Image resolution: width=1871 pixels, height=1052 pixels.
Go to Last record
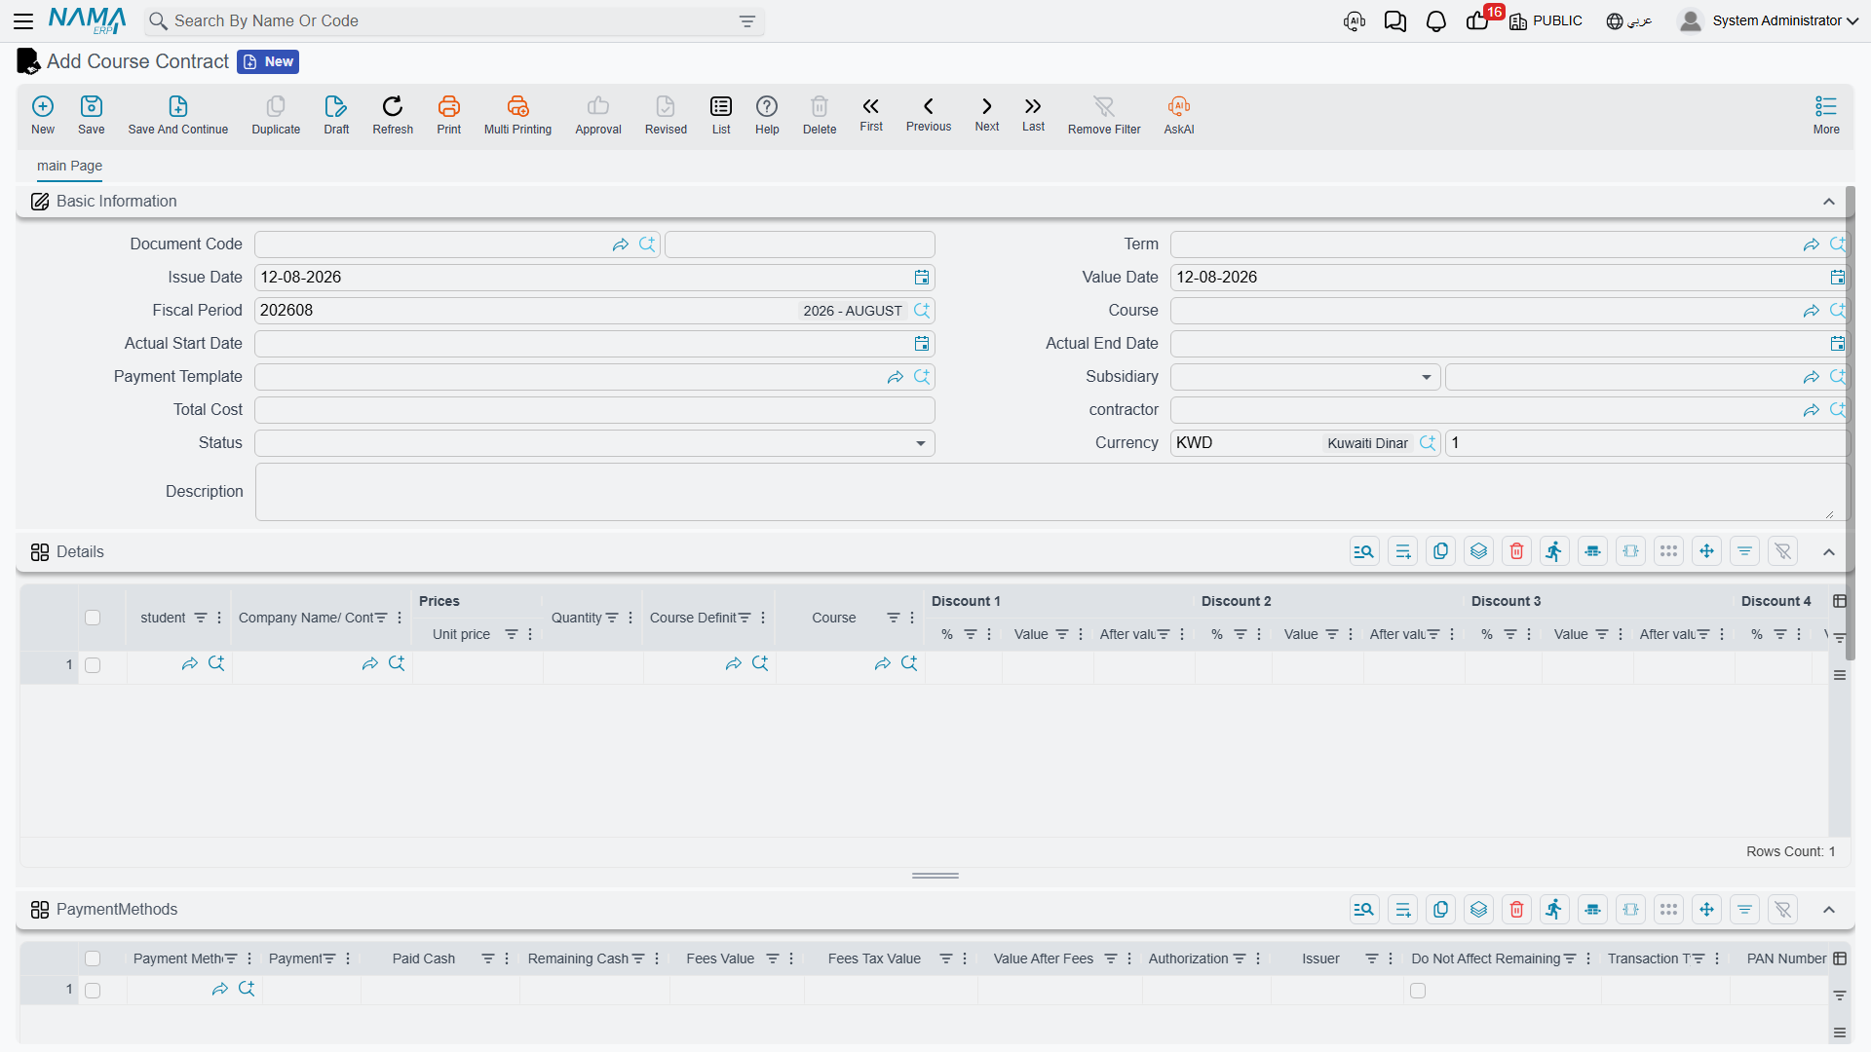pos(1033,114)
